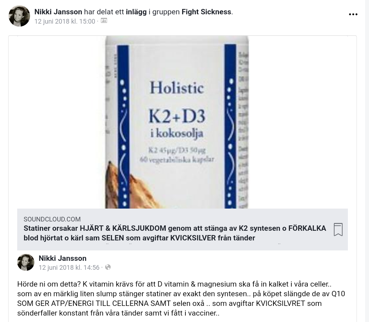This screenshot has height=322, width=369.
Task: Click the 12 juni 2018 kl. 14:56 timestamp
Action: coord(69,267)
